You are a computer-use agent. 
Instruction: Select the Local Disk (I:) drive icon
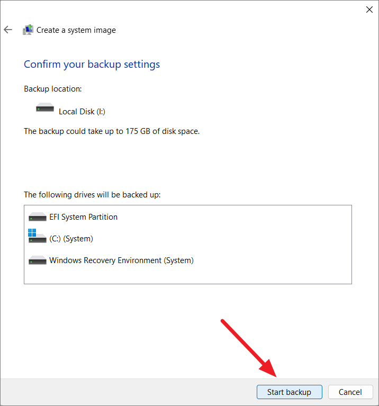(45, 107)
